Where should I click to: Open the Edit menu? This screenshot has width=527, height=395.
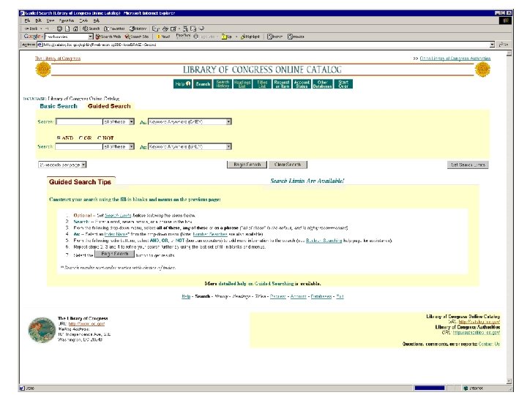[39, 20]
